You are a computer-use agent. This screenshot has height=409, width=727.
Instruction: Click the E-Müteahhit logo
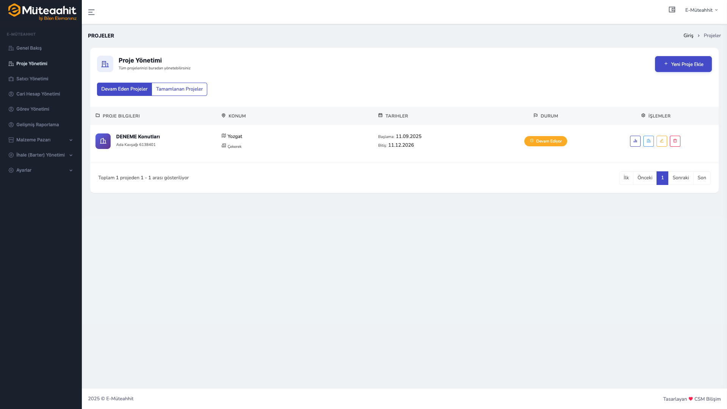(x=42, y=12)
